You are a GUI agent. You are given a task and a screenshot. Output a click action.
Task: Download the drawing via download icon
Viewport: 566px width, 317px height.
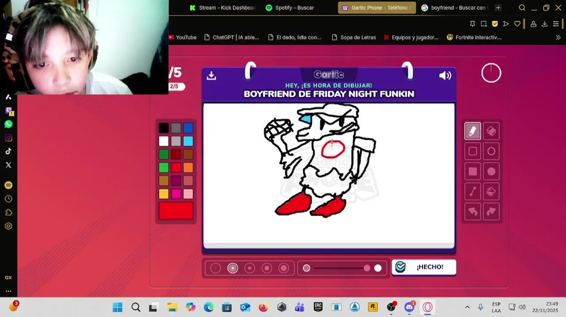click(212, 76)
